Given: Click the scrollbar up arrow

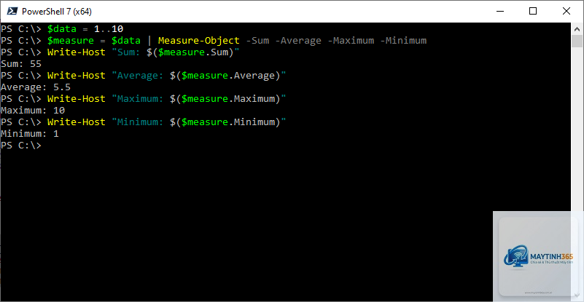Looking at the screenshot, I should pos(577,28).
